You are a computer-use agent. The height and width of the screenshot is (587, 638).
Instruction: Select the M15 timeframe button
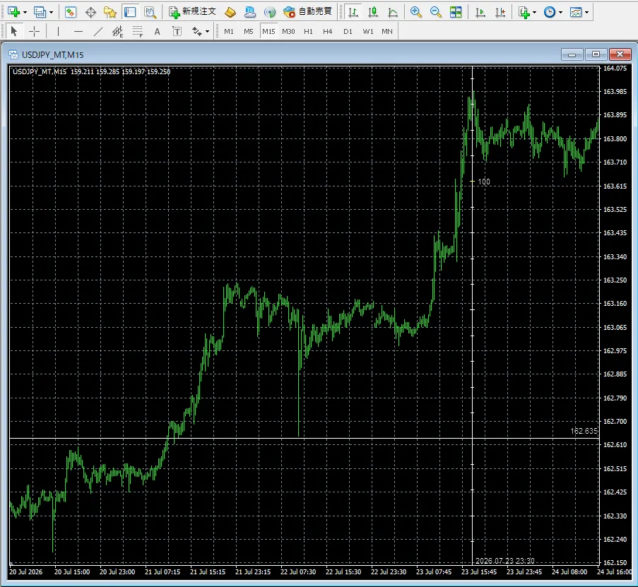pyautogui.click(x=268, y=31)
